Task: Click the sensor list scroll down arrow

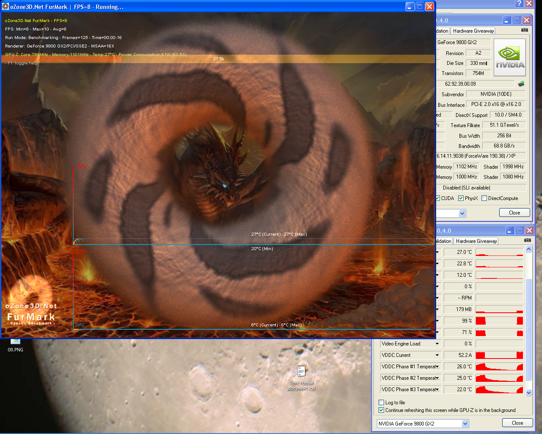Action: click(528, 393)
